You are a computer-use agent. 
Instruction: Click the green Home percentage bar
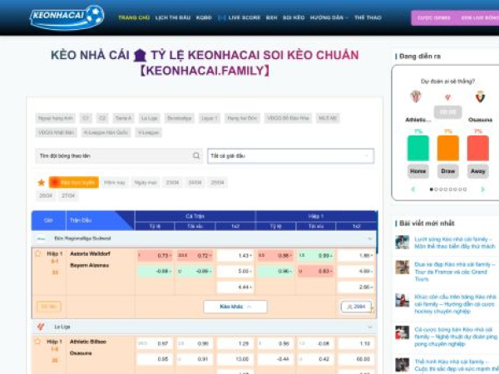point(418,148)
